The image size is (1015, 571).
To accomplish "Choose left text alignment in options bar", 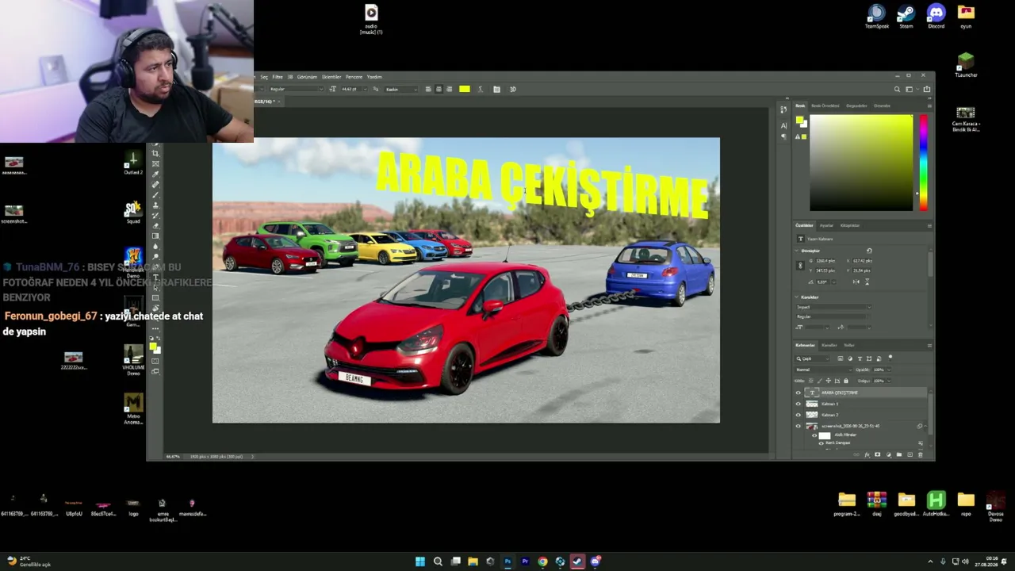I will 428,89.
